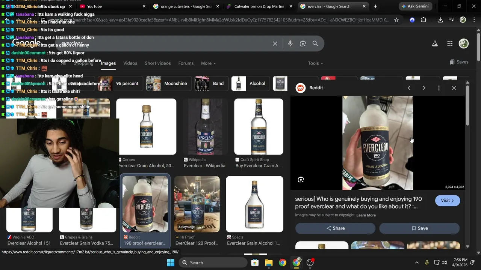Filter images by 95 percent chip
481x270 pixels.
click(119, 84)
